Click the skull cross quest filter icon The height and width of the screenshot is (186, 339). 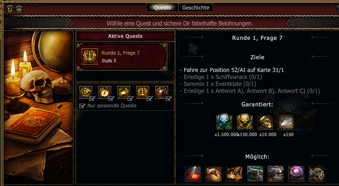coord(161,92)
